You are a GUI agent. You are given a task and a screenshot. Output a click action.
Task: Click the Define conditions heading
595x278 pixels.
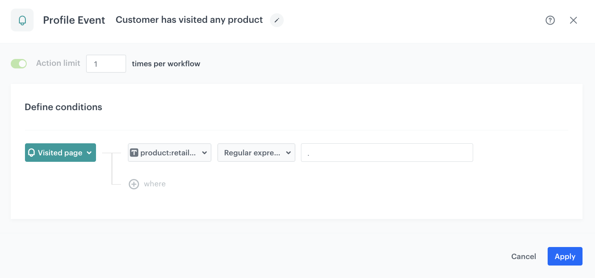coord(63,107)
